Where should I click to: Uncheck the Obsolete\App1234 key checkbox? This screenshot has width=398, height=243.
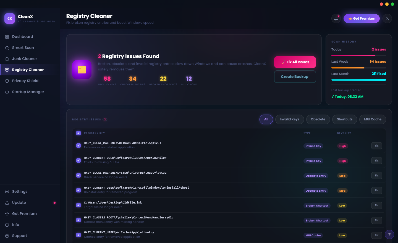(x=78, y=145)
